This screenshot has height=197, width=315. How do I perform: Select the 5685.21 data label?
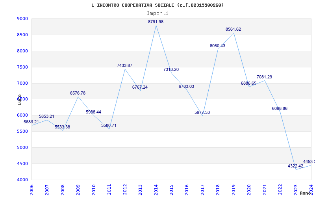coord(31,122)
